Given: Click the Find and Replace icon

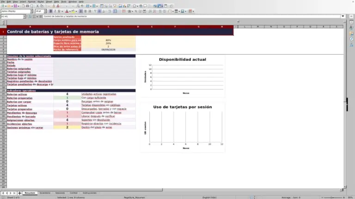Looking at the screenshot, I should (x=78, y=6).
